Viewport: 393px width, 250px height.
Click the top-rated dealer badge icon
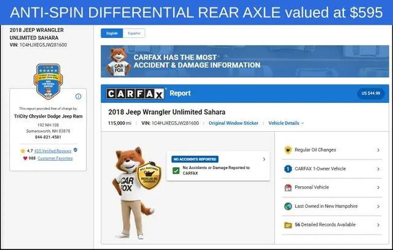tap(48, 81)
